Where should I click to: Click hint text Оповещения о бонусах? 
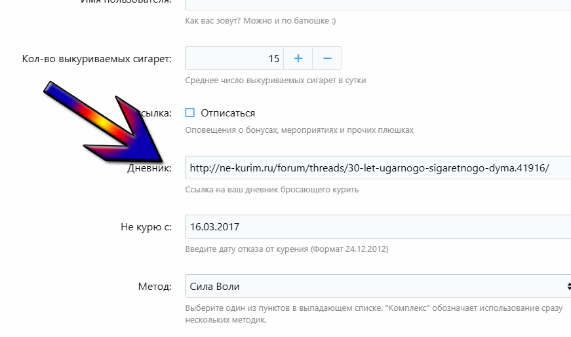coord(300,130)
